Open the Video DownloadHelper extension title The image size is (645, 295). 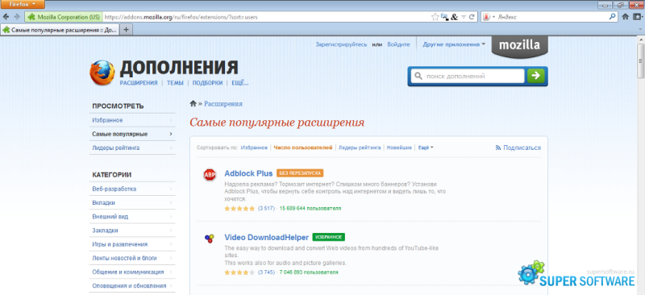(x=267, y=238)
